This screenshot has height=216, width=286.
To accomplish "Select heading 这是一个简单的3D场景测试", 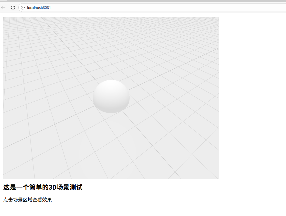I will pyautogui.click(x=43, y=187).
